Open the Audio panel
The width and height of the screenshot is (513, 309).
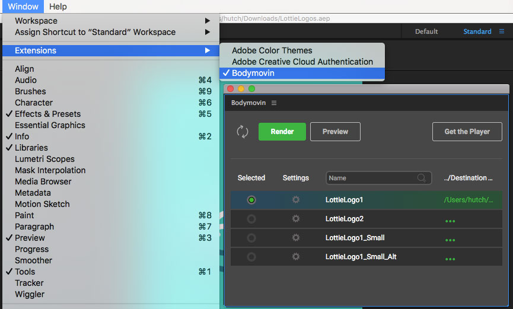pos(110,80)
